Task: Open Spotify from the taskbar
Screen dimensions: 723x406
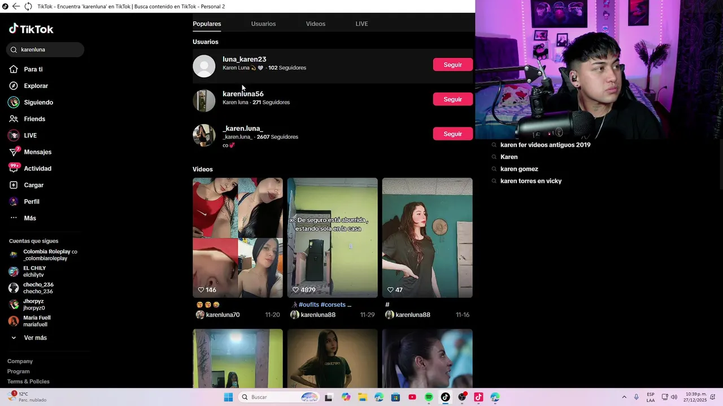Action: 429,397
